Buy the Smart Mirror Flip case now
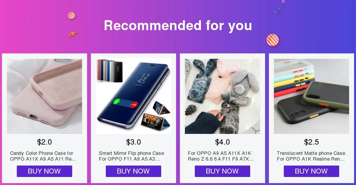This screenshot has height=185, width=356. (x=134, y=171)
